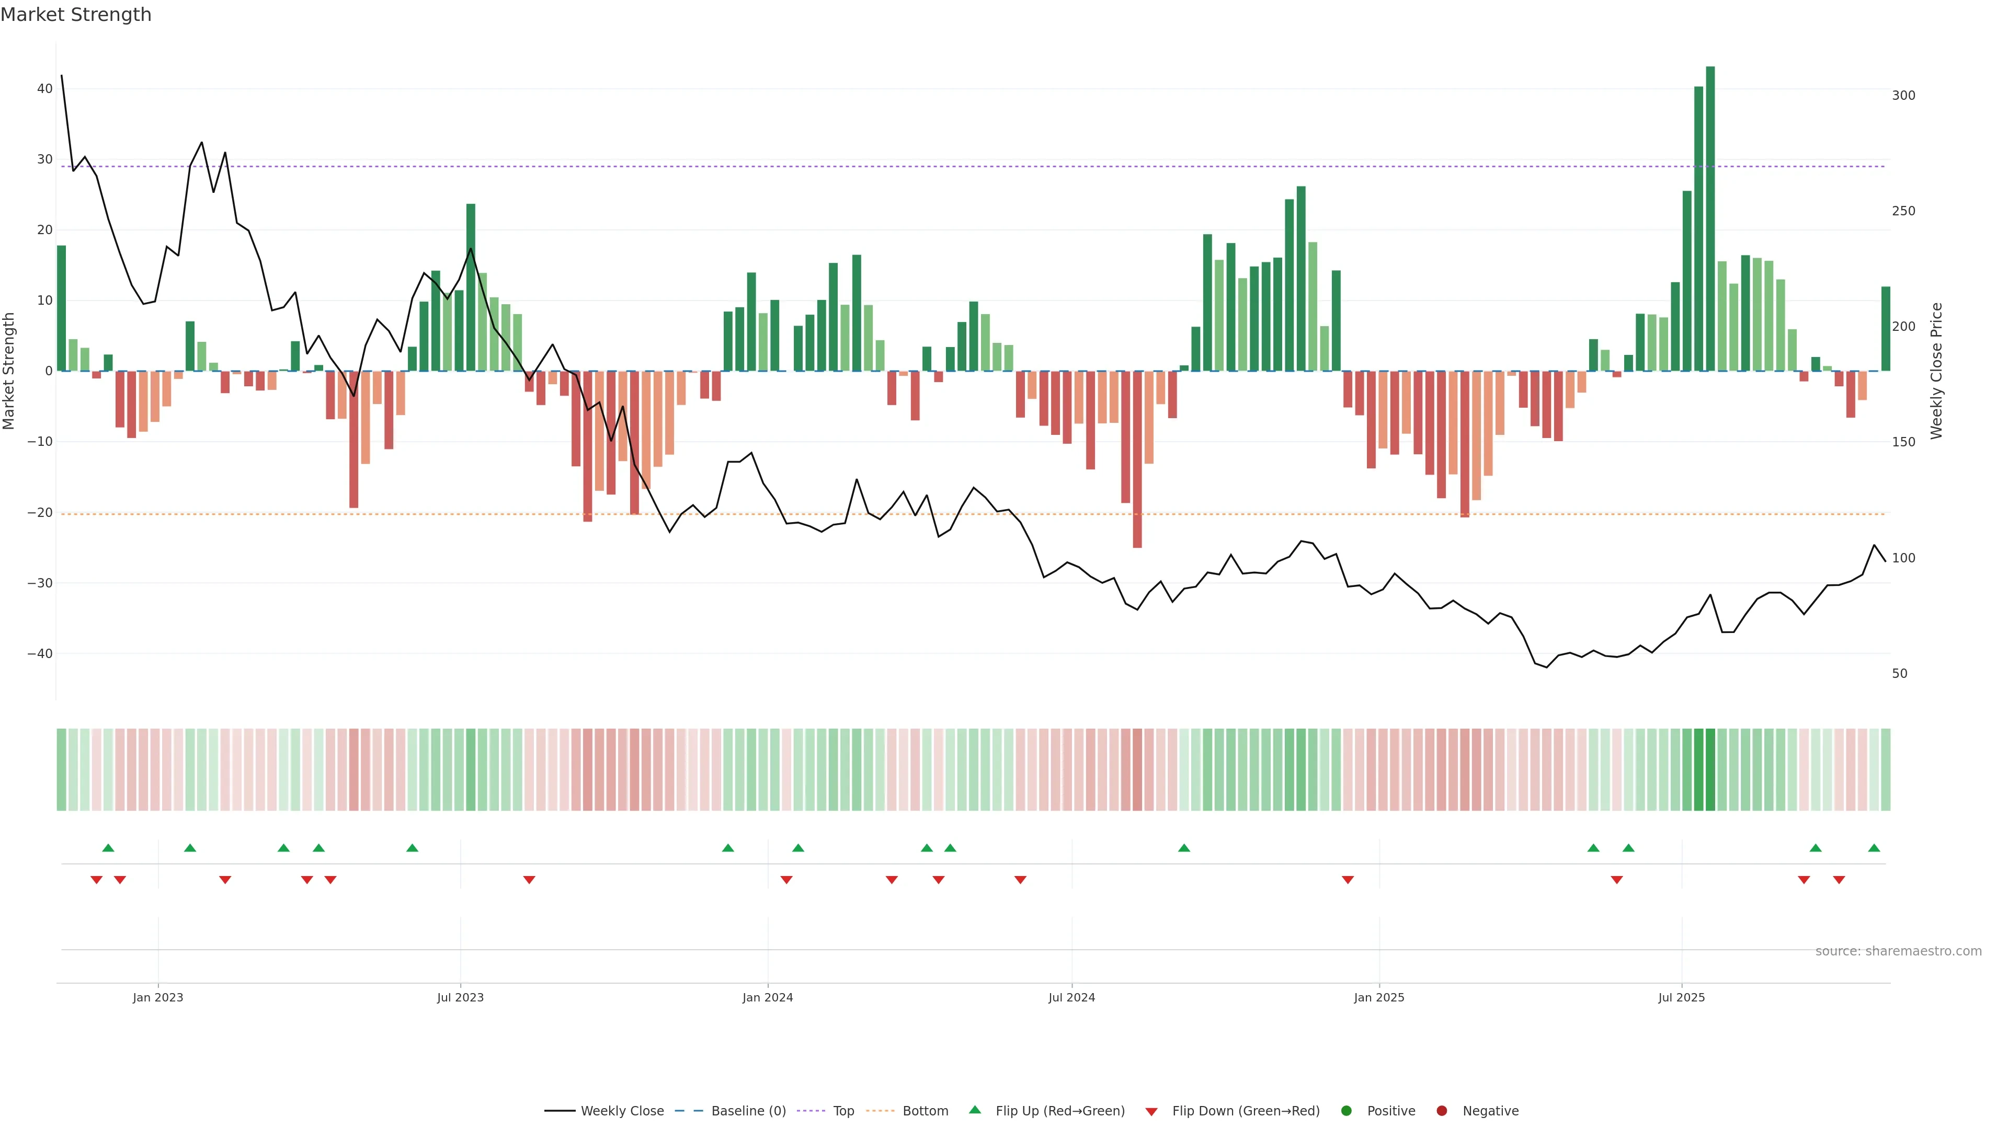The height and width of the screenshot is (1129, 2008).
Task: Click leftmost red flip-down triangle marker
Action: [97, 880]
